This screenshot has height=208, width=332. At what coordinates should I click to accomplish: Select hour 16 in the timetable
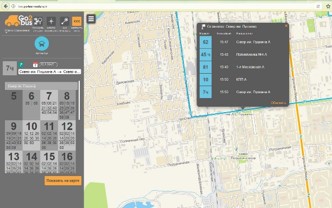67,162
